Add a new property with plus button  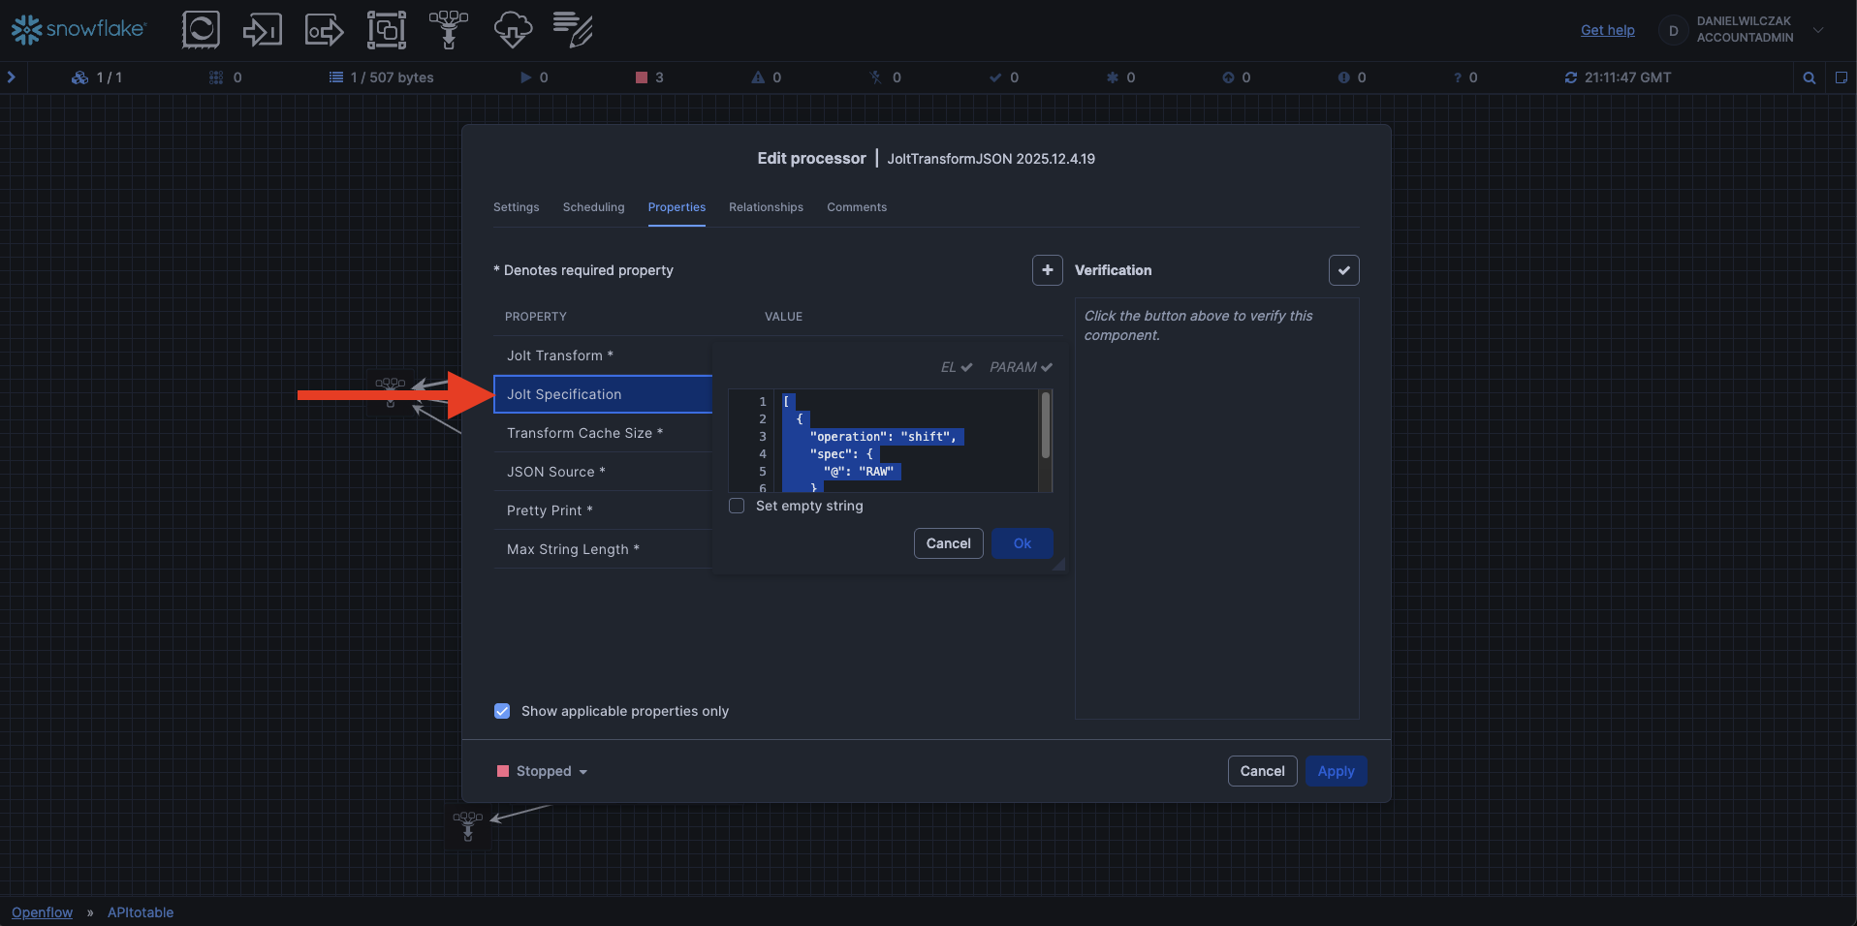coord(1047,270)
